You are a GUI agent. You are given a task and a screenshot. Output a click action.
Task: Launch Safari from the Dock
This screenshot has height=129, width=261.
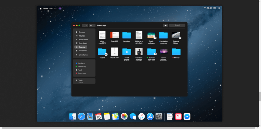point(81,116)
